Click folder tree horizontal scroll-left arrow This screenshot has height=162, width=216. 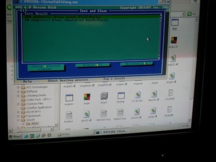(10, 131)
